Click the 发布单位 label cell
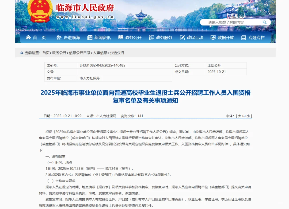The height and width of the screenshot is (209, 289). point(61,78)
